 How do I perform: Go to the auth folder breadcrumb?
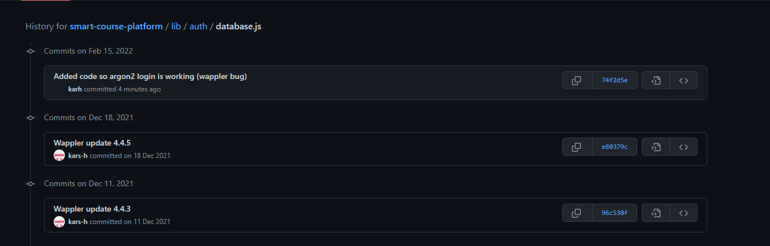(198, 27)
